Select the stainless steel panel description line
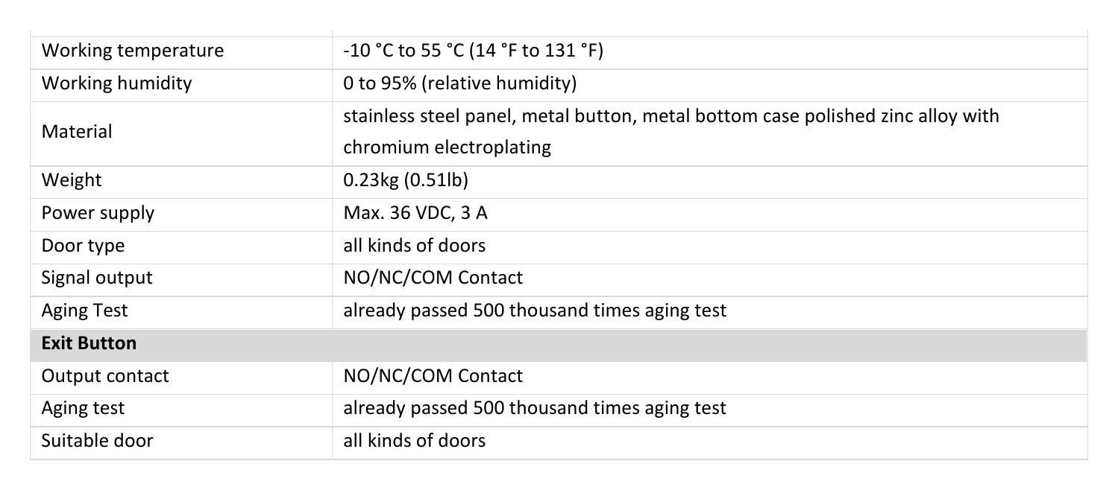The width and height of the screenshot is (1118, 490). pyautogui.click(x=671, y=117)
